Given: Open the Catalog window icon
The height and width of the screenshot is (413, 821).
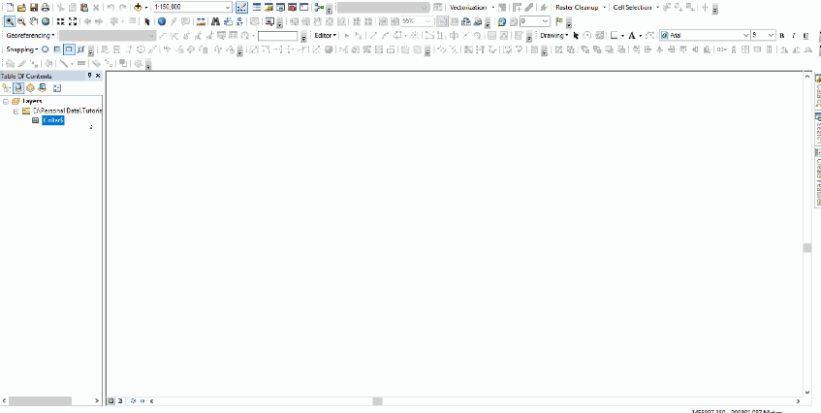Looking at the screenshot, I should coord(268,8).
